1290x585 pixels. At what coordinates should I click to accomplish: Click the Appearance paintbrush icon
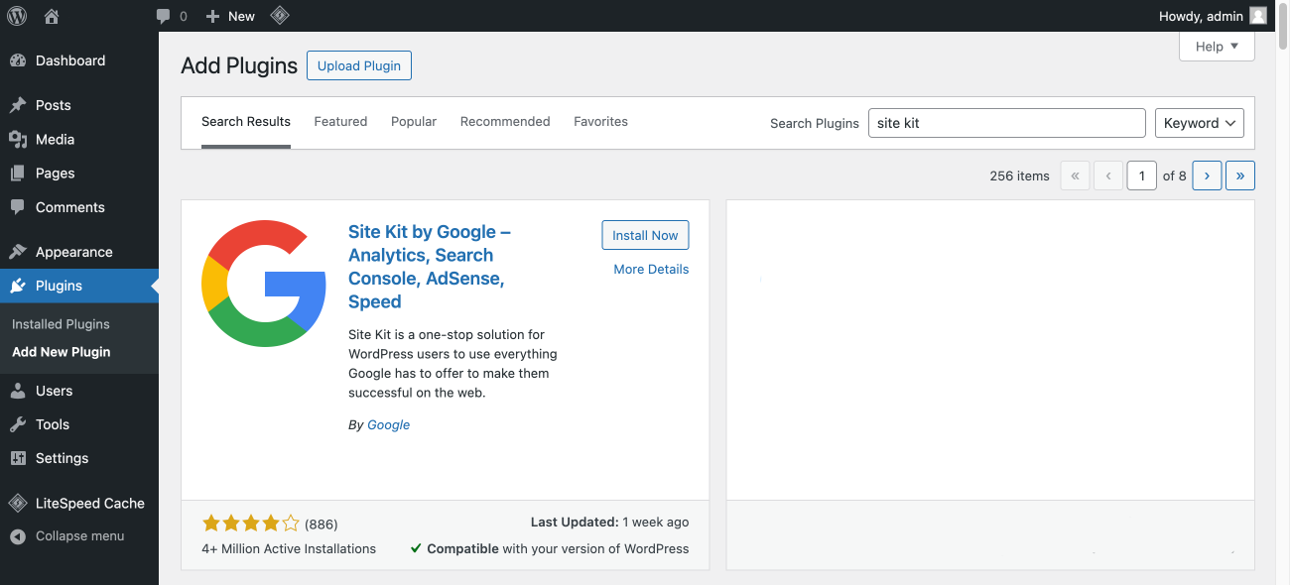pyautogui.click(x=20, y=251)
